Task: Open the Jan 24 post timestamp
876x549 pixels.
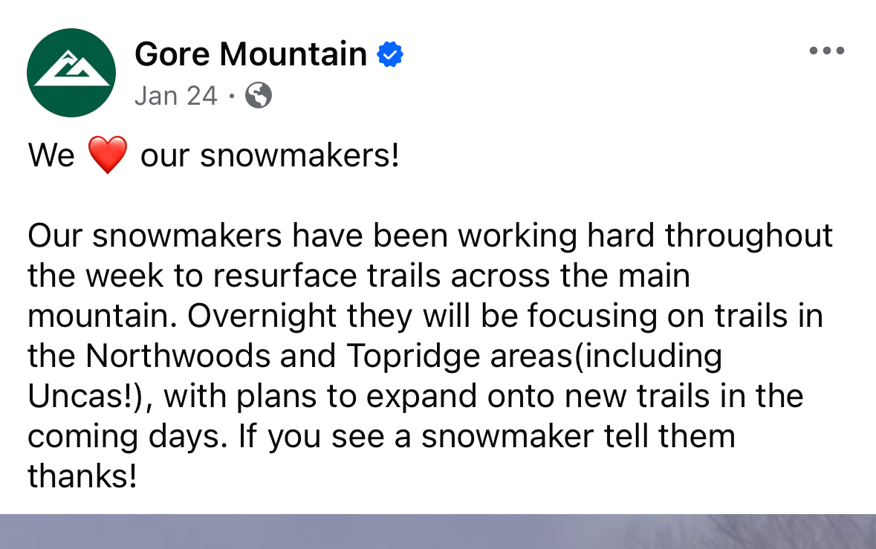Action: point(176,96)
